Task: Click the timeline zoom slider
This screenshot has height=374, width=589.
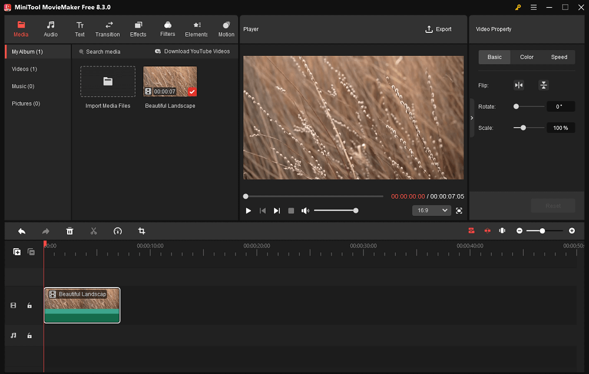Action: coord(545,231)
